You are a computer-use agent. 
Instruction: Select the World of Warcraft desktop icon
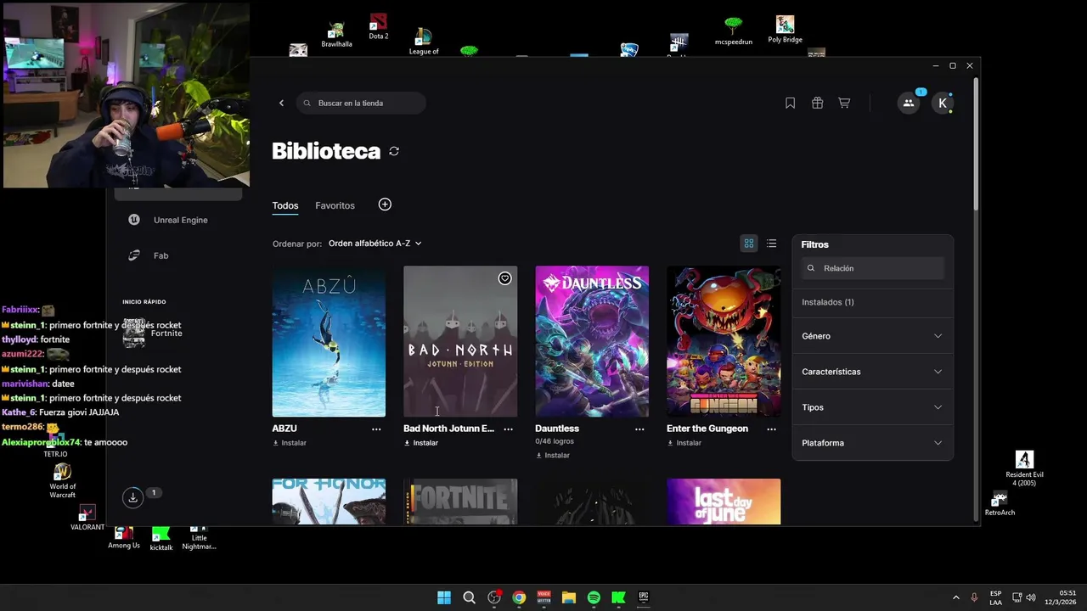[x=63, y=481]
